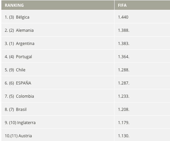Select the Brasil ranking entry
The image size is (170, 141).
click(x=58, y=109)
